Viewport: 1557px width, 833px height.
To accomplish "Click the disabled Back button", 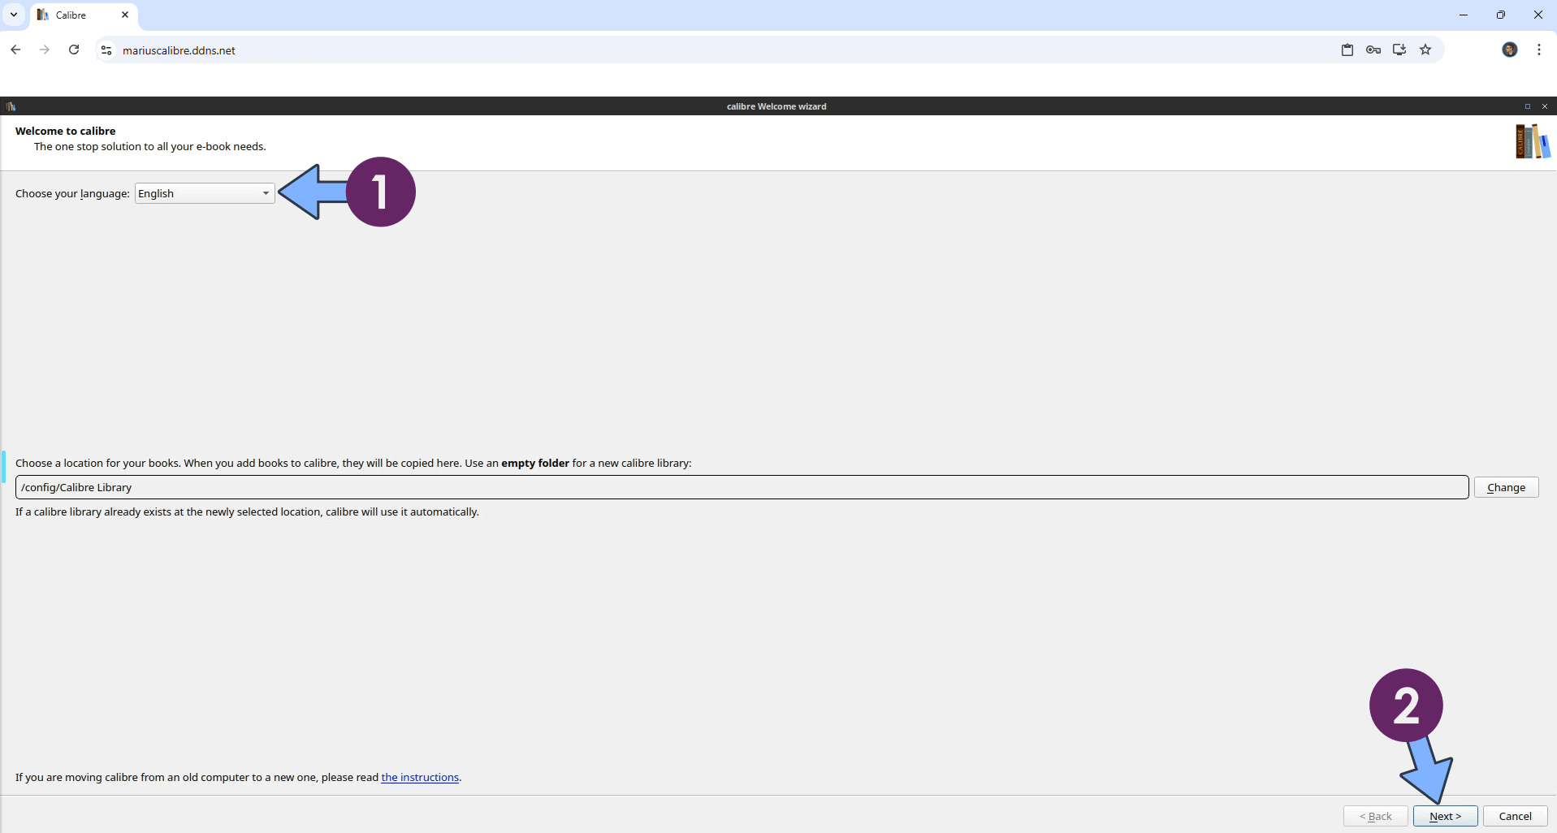I will 1375,816.
